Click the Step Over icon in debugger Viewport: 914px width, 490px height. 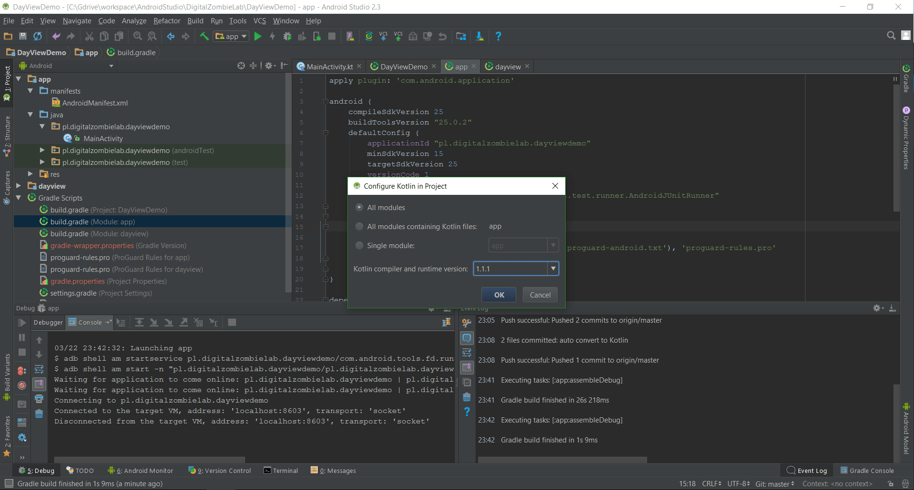pyautogui.click(x=139, y=322)
